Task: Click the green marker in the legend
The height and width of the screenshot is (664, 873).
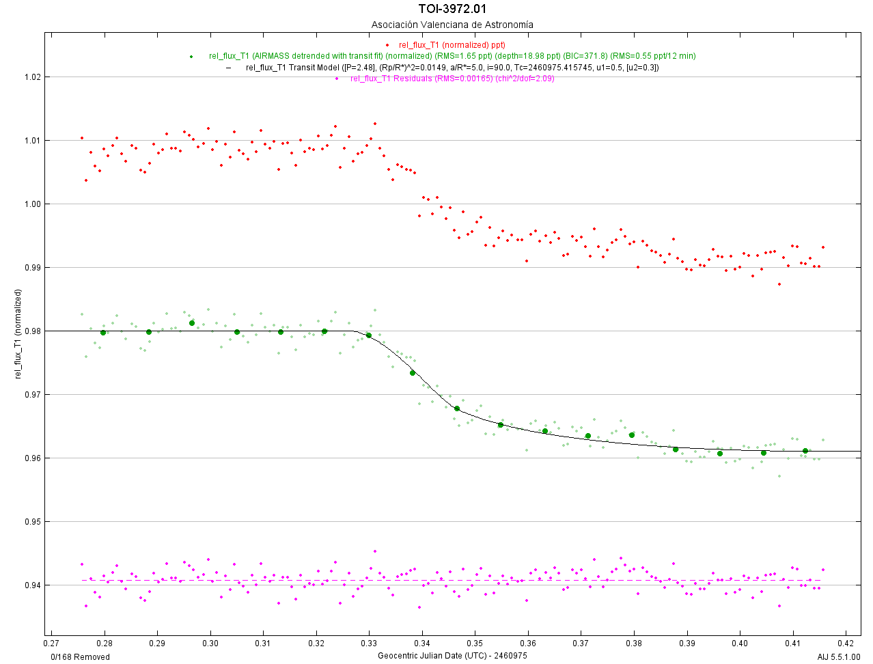Action: pos(191,56)
